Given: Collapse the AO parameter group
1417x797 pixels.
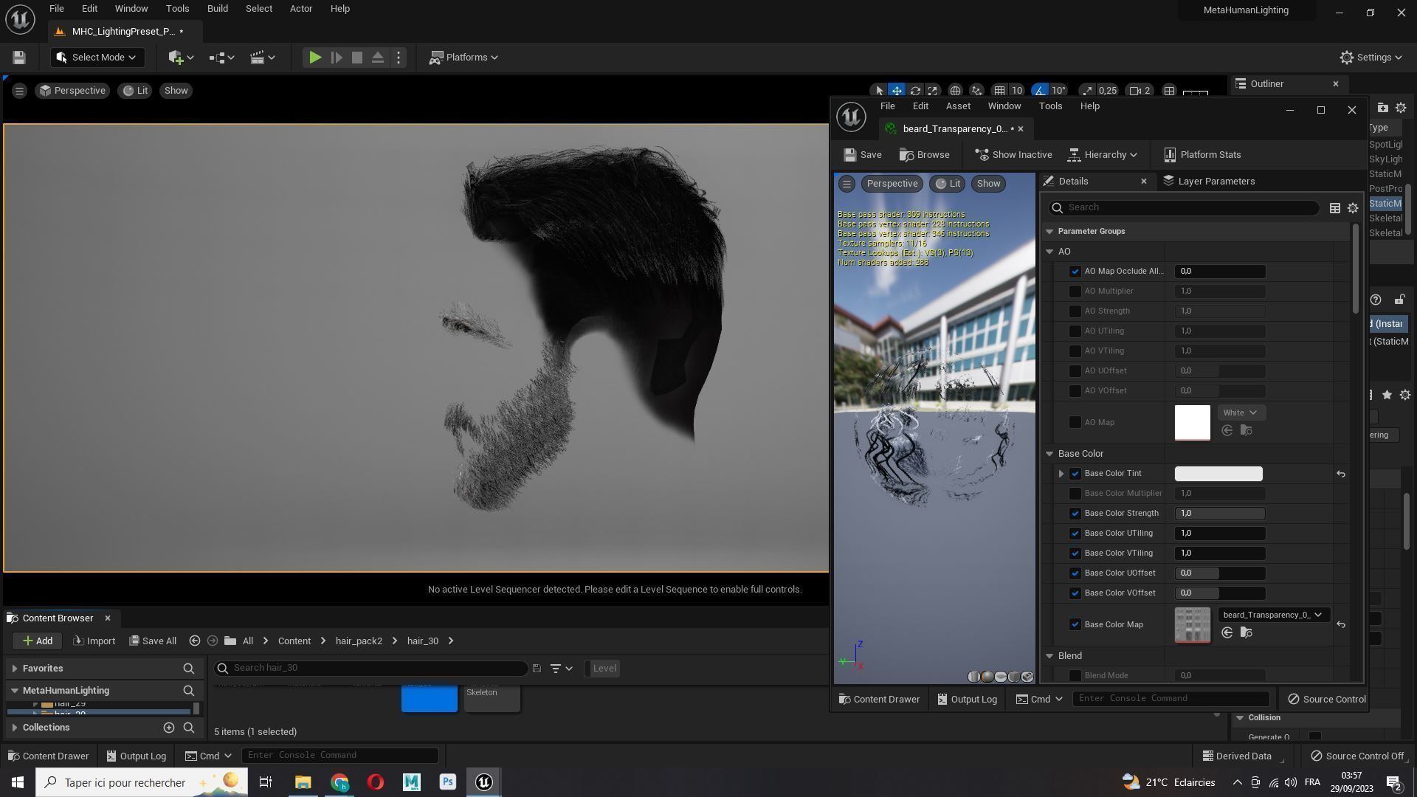Looking at the screenshot, I should [x=1049, y=252].
